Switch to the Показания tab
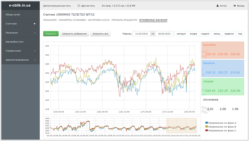 (50, 20)
